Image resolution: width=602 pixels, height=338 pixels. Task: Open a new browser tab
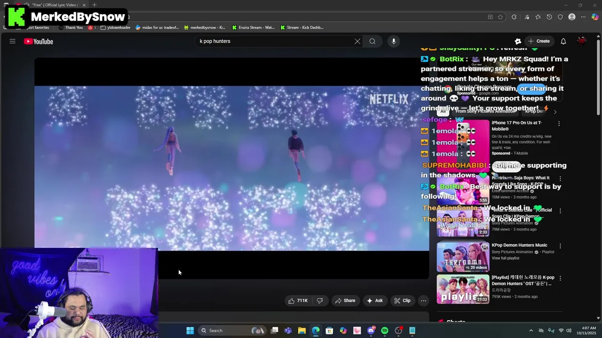coord(95,5)
